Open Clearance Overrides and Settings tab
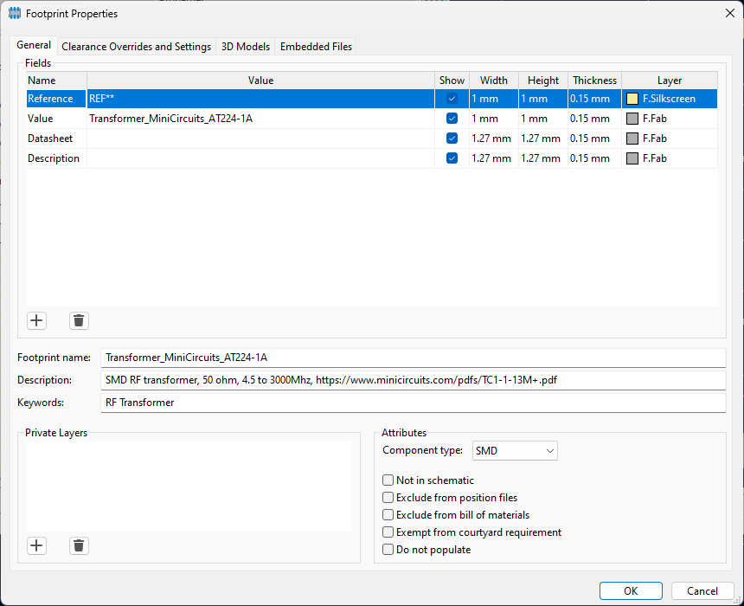744x606 pixels. [x=136, y=47]
